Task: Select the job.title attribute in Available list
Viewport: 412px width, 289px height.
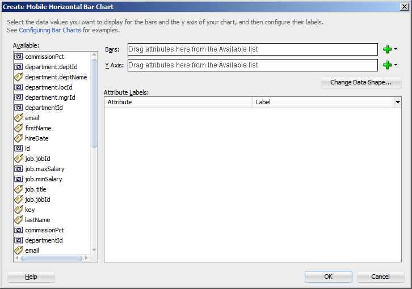Action: pyautogui.click(x=36, y=189)
